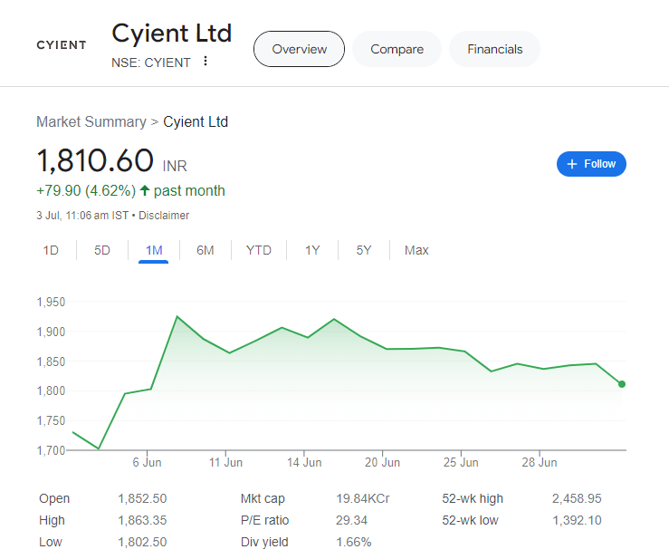
Task: Follow the Cyient Ltd stock
Action: (x=591, y=164)
